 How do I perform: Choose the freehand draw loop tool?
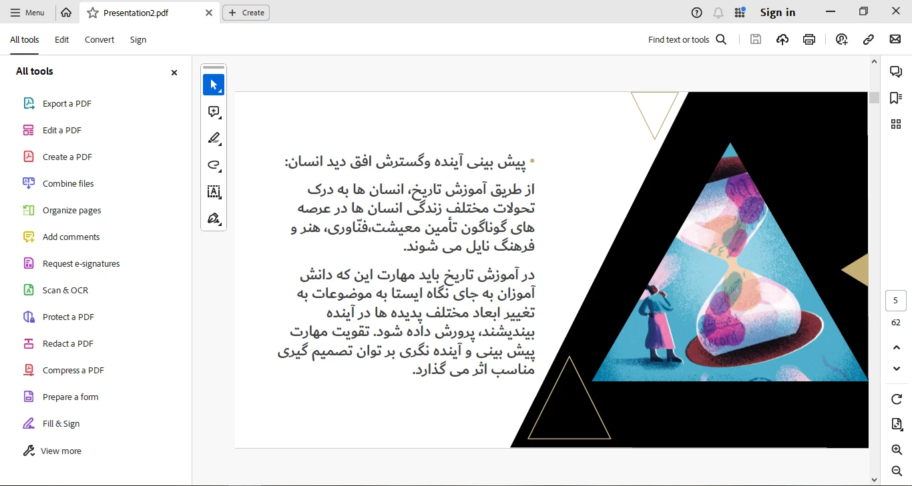(x=214, y=165)
